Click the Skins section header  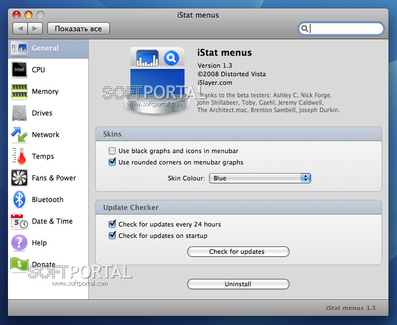[112, 134]
